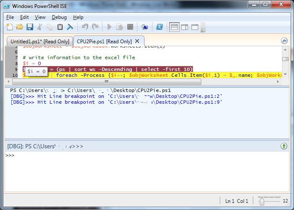The height and width of the screenshot is (210, 294).
Task: Adjust the zoom slider in status bar
Action: (262, 202)
